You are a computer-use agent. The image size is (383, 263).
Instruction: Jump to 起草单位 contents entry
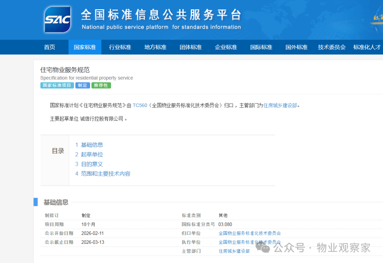92,154
